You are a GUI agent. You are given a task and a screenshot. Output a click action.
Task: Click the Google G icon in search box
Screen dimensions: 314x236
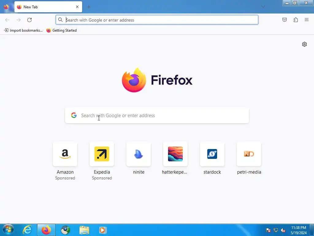click(x=74, y=115)
